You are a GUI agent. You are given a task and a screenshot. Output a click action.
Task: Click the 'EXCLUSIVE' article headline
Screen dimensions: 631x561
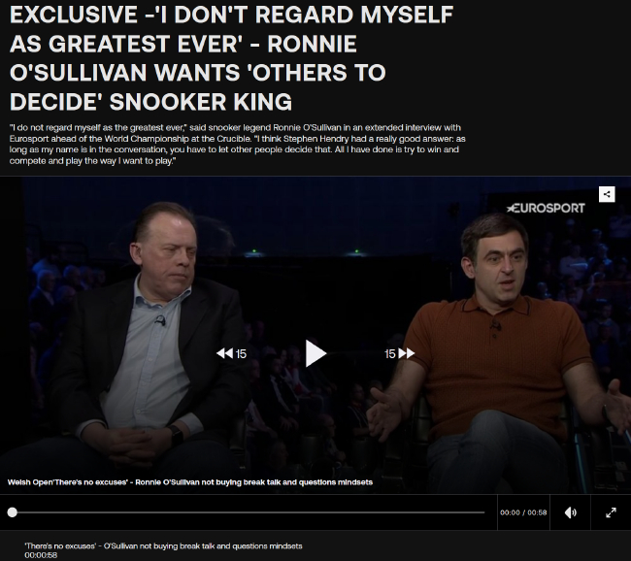[x=231, y=58]
